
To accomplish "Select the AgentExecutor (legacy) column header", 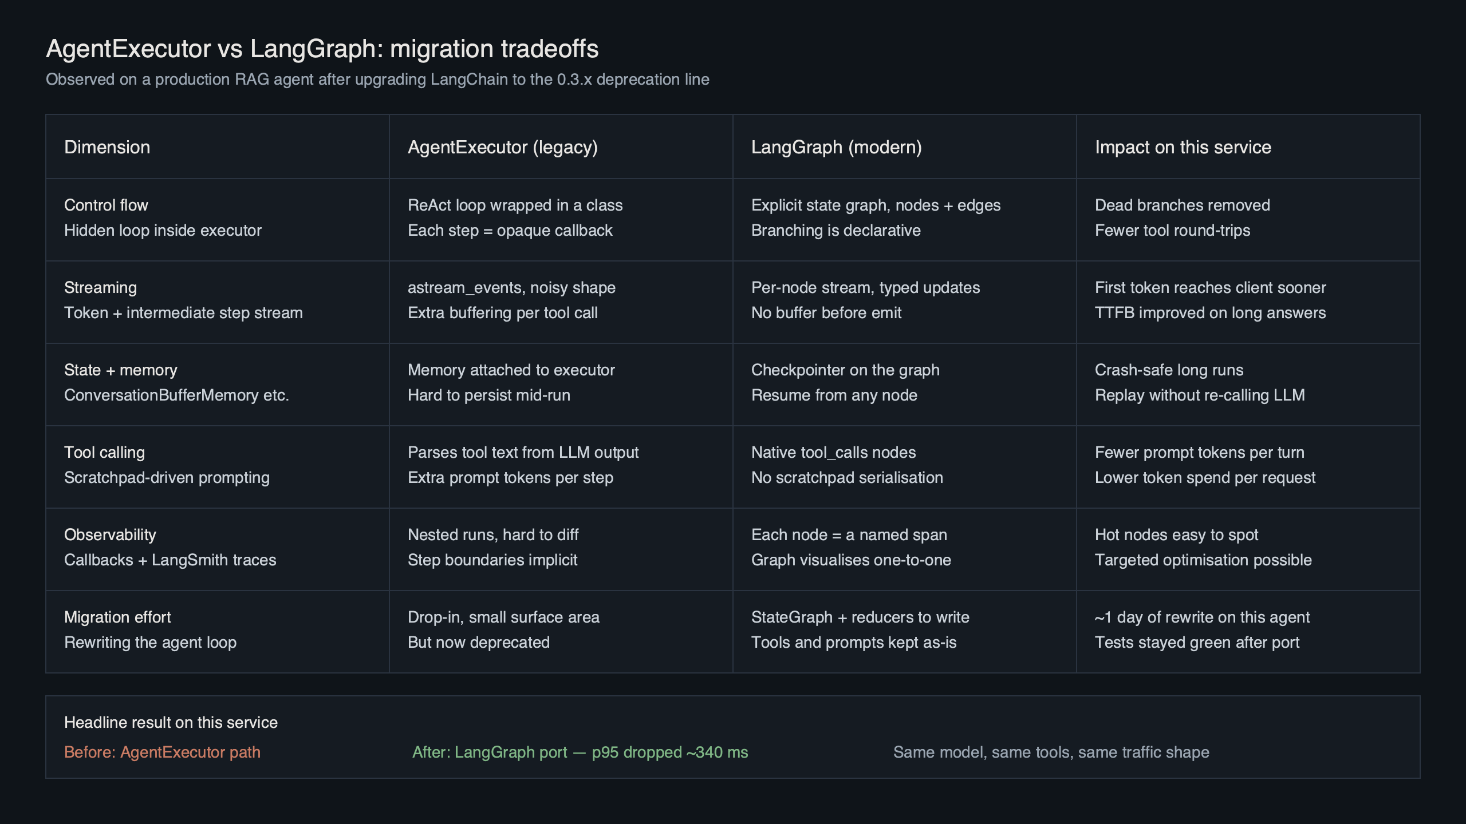I will coord(502,148).
